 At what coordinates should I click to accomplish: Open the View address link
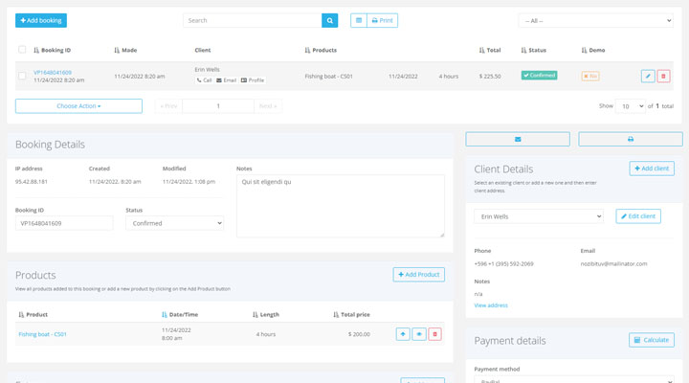tap(491, 305)
